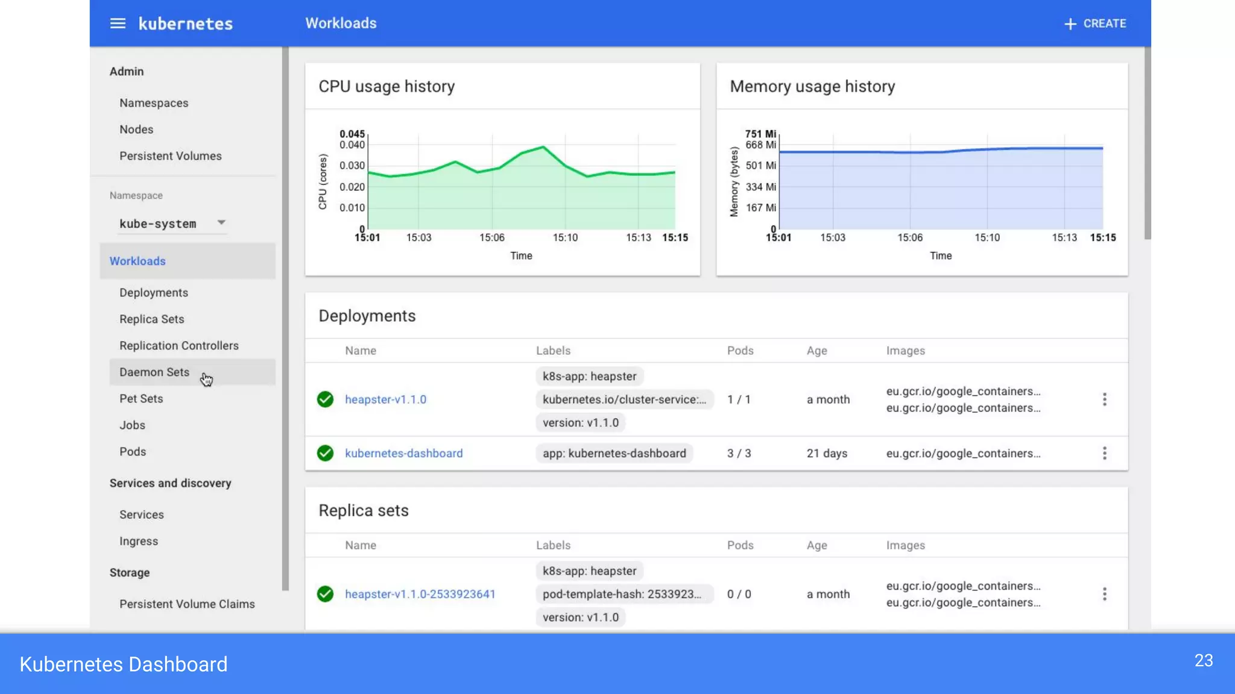
Task: Open Replica Sets in the sidebar
Action: point(152,319)
